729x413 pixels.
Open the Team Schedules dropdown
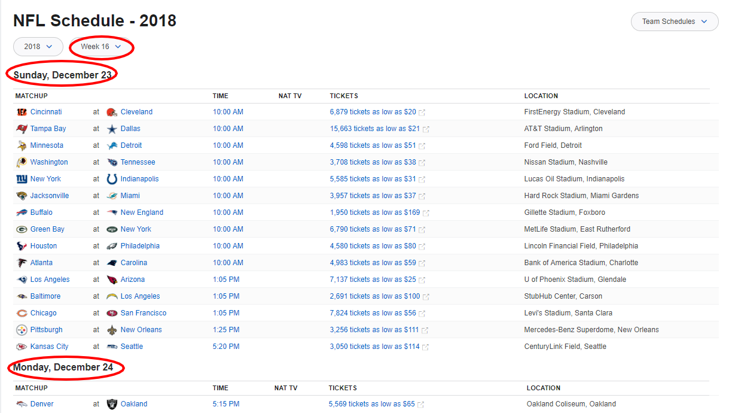point(675,22)
